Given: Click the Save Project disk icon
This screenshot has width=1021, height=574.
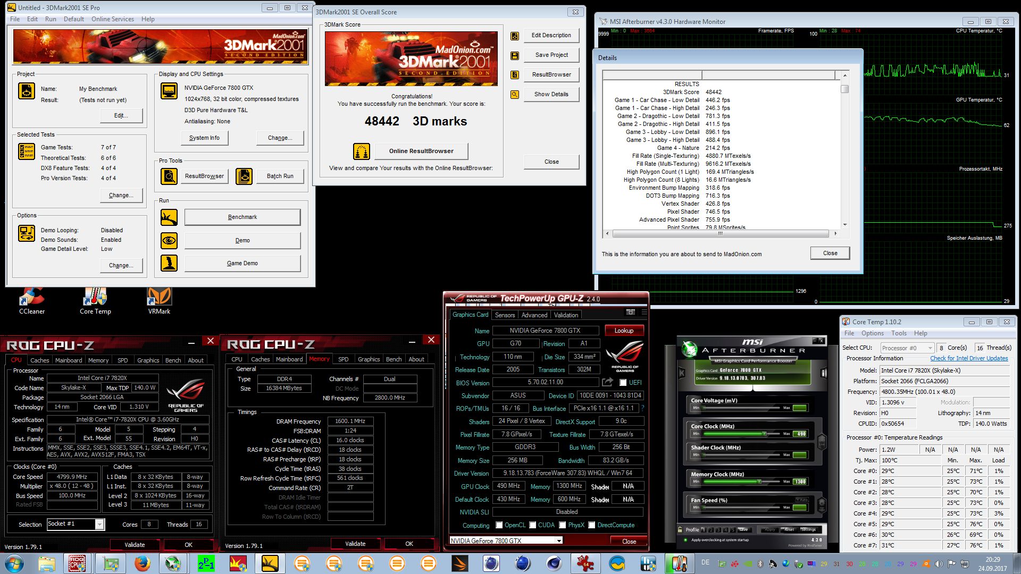Looking at the screenshot, I should pyautogui.click(x=515, y=55).
